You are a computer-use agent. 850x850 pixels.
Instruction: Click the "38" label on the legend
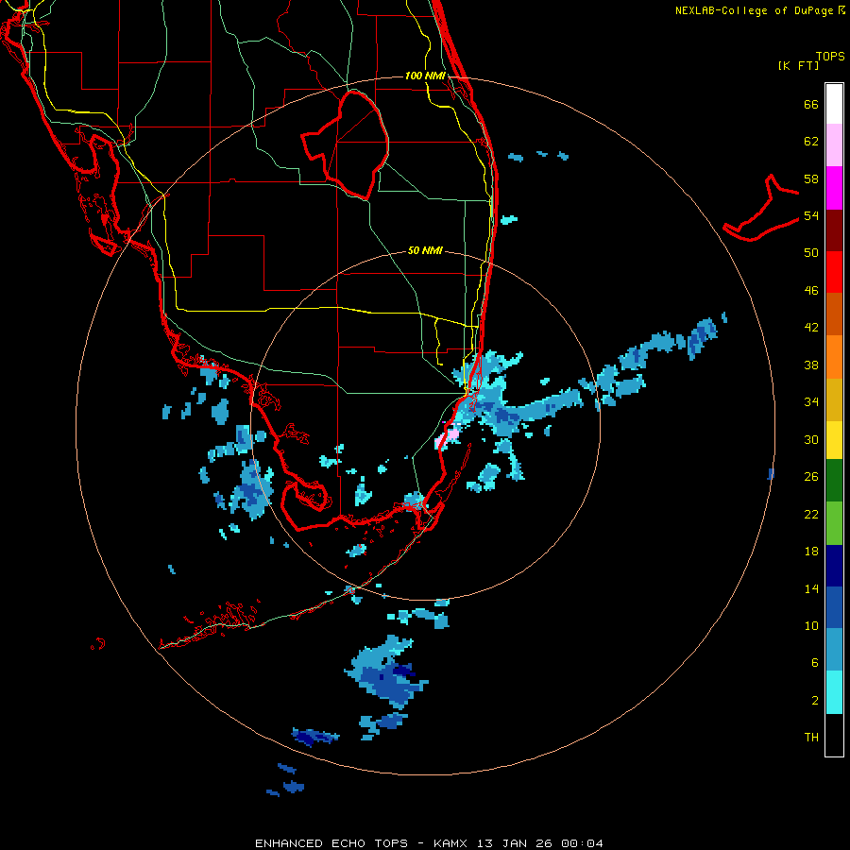coord(811,365)
